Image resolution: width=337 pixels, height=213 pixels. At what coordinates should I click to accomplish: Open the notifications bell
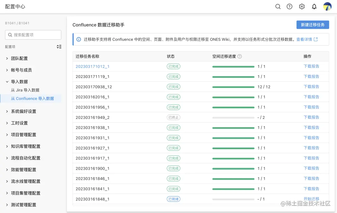[x=314, y=7]
